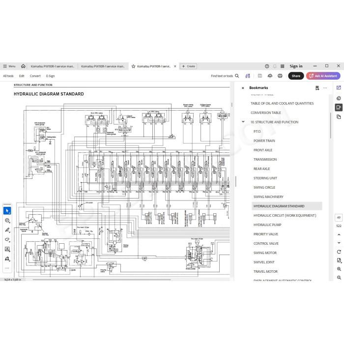The width and height of the screenshot is (344, 344).
Task: Open the Edit menu
Action: coord(22,76)
